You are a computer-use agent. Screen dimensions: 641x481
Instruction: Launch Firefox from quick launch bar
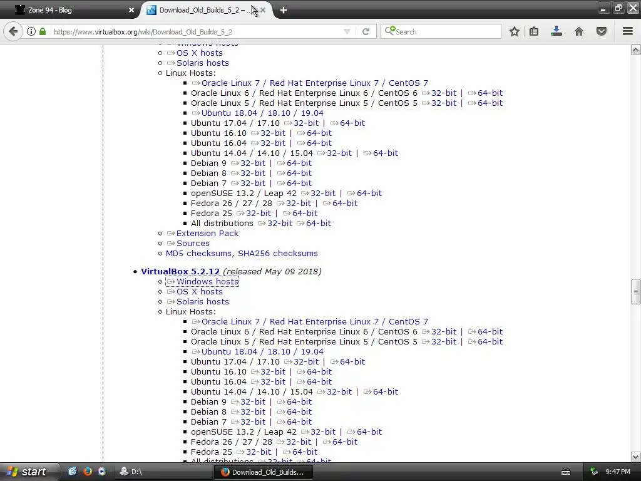click(x=87, y=472)
